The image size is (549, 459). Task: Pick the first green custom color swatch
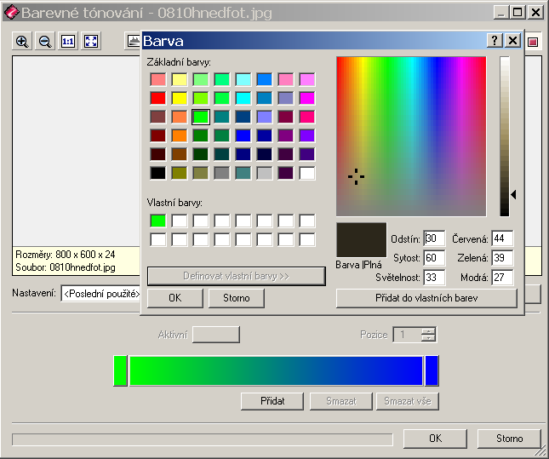(x=158, y=221)
